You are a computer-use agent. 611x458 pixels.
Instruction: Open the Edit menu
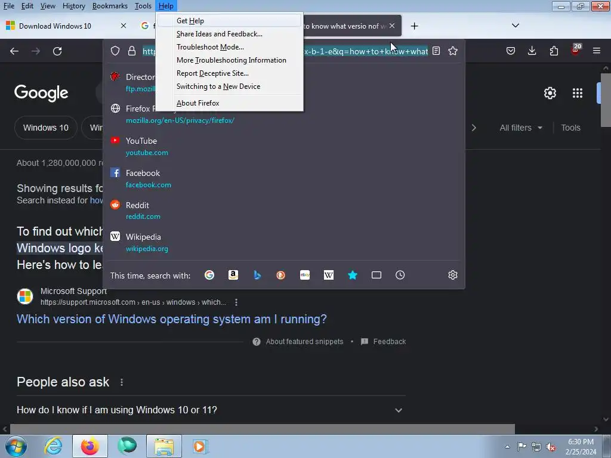27,6
